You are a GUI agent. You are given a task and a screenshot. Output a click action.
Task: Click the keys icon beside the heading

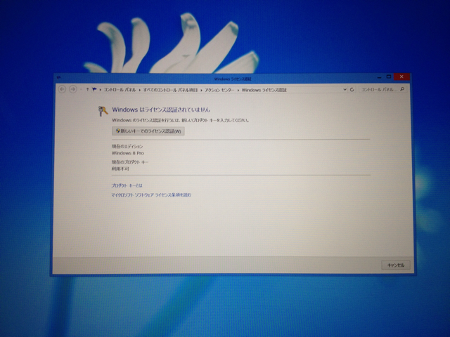pos(103,111)
